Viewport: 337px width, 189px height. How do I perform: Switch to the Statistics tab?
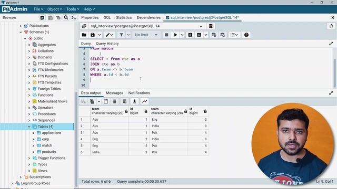[x=124, y=17]
